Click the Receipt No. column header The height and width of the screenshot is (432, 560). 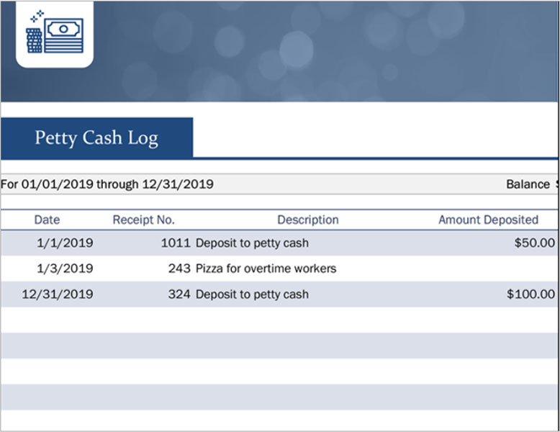tap(143, 220)
